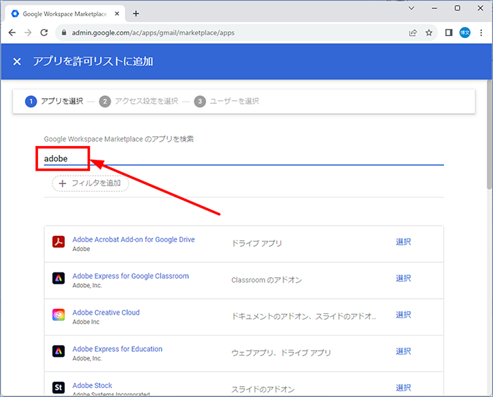Image resolution: width=493 pixels, height=397 pixels.
Task: Bookmark this page with the star
Action: pos(429,33)
